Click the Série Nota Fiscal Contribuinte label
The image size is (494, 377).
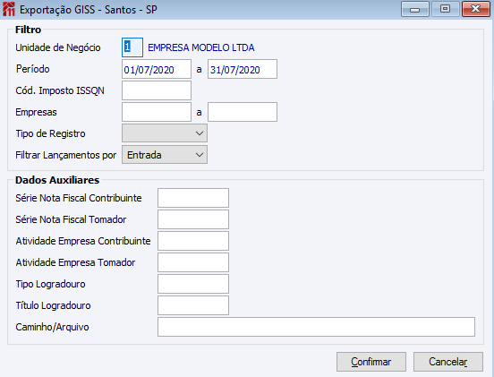(x=79, y=198)
